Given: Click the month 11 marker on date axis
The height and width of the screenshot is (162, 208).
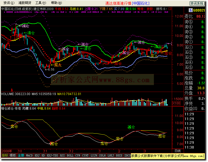Looking at the screenshot, I should (x=45, y=151).
